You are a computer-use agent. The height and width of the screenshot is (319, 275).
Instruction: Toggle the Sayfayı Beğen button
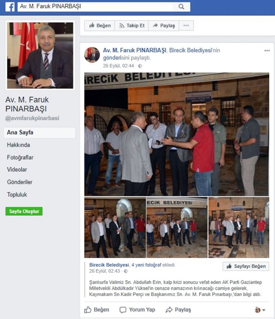click(x=246, y=266)
